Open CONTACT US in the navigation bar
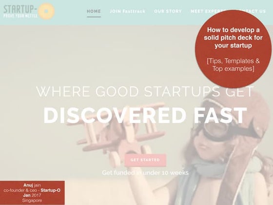Viewport: 273px width, 205px height. point(252,11)
